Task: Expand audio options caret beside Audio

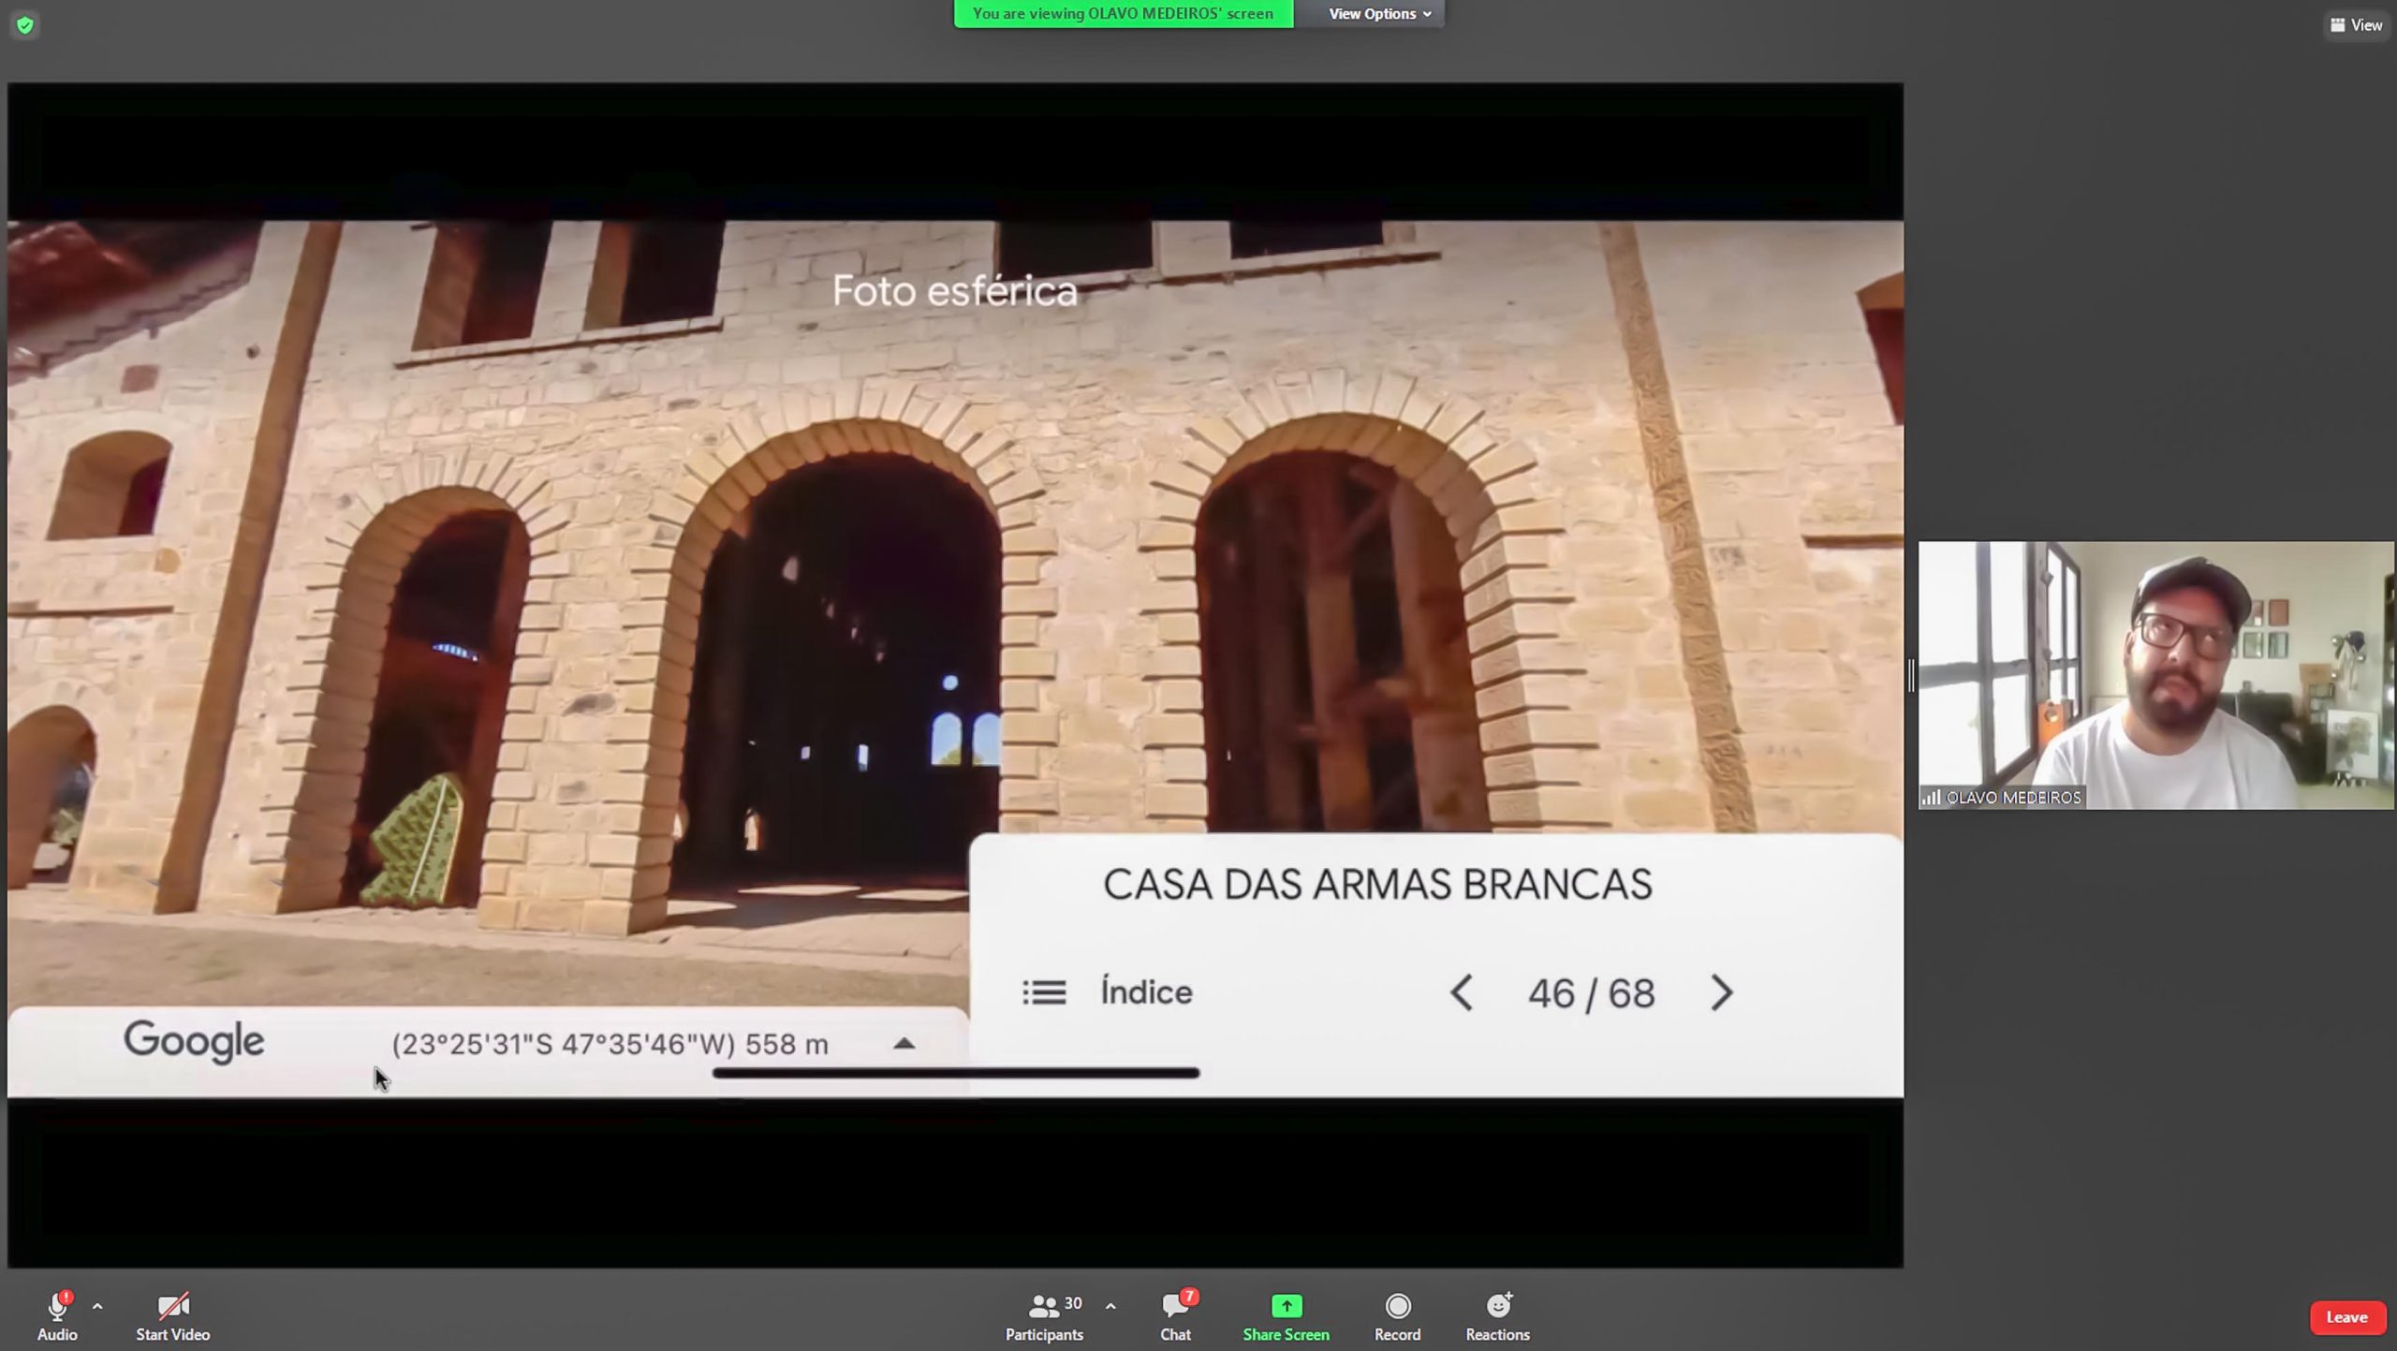Action: 97,1306
